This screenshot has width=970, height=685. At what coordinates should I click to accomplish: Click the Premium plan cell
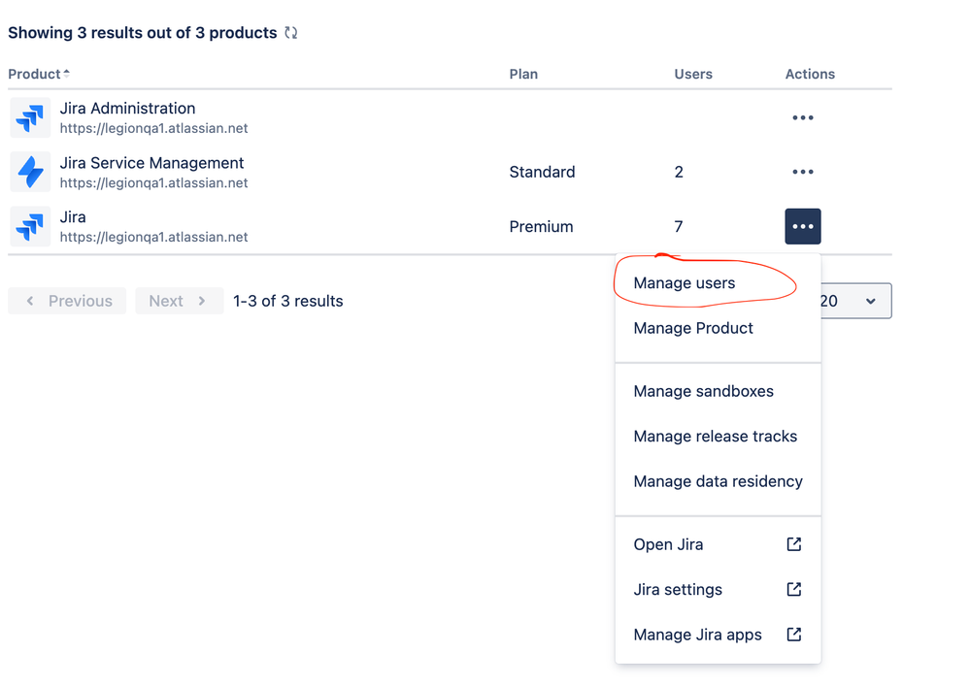point(541,227)
